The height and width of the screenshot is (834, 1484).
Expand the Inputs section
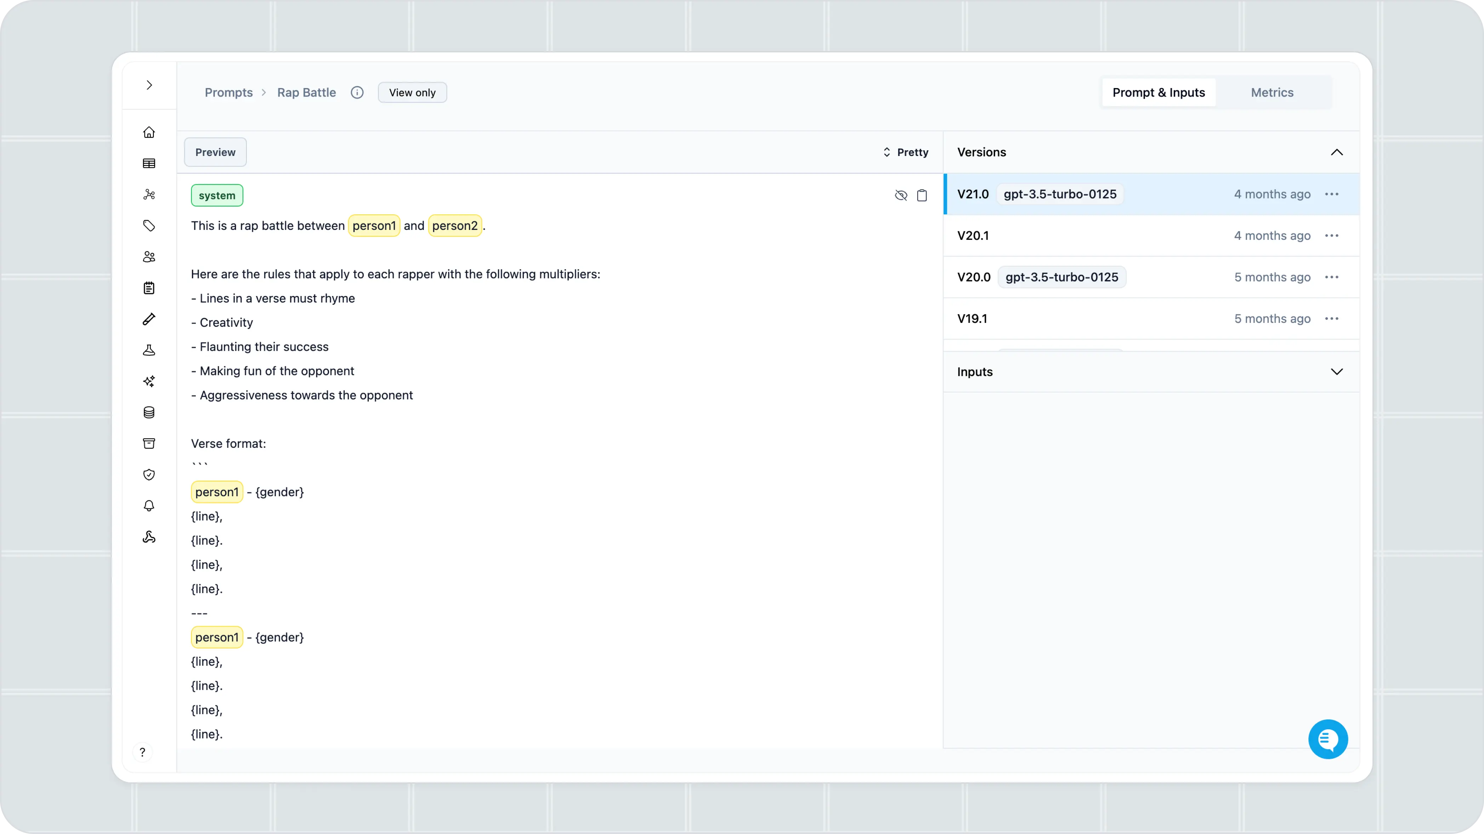point(1336,372)
